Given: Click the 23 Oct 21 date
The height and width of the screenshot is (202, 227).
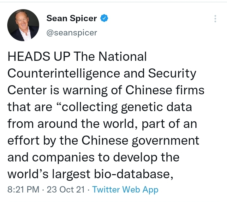Looking at the screenshot, I should (65, 189).
